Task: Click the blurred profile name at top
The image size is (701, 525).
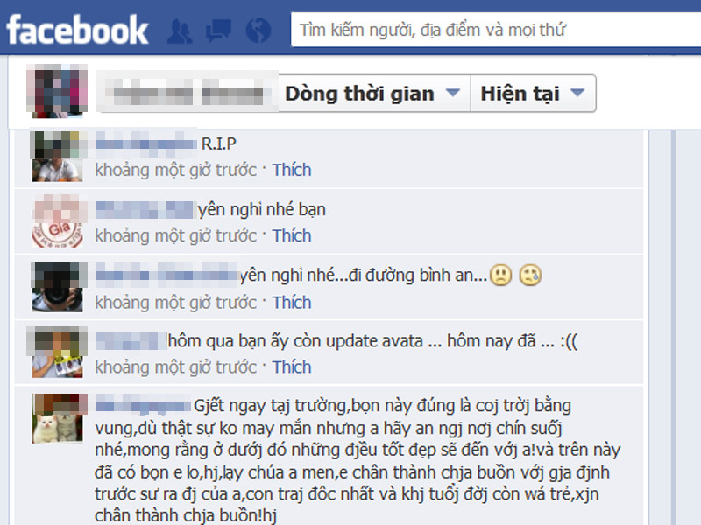Action: [188, 92]
